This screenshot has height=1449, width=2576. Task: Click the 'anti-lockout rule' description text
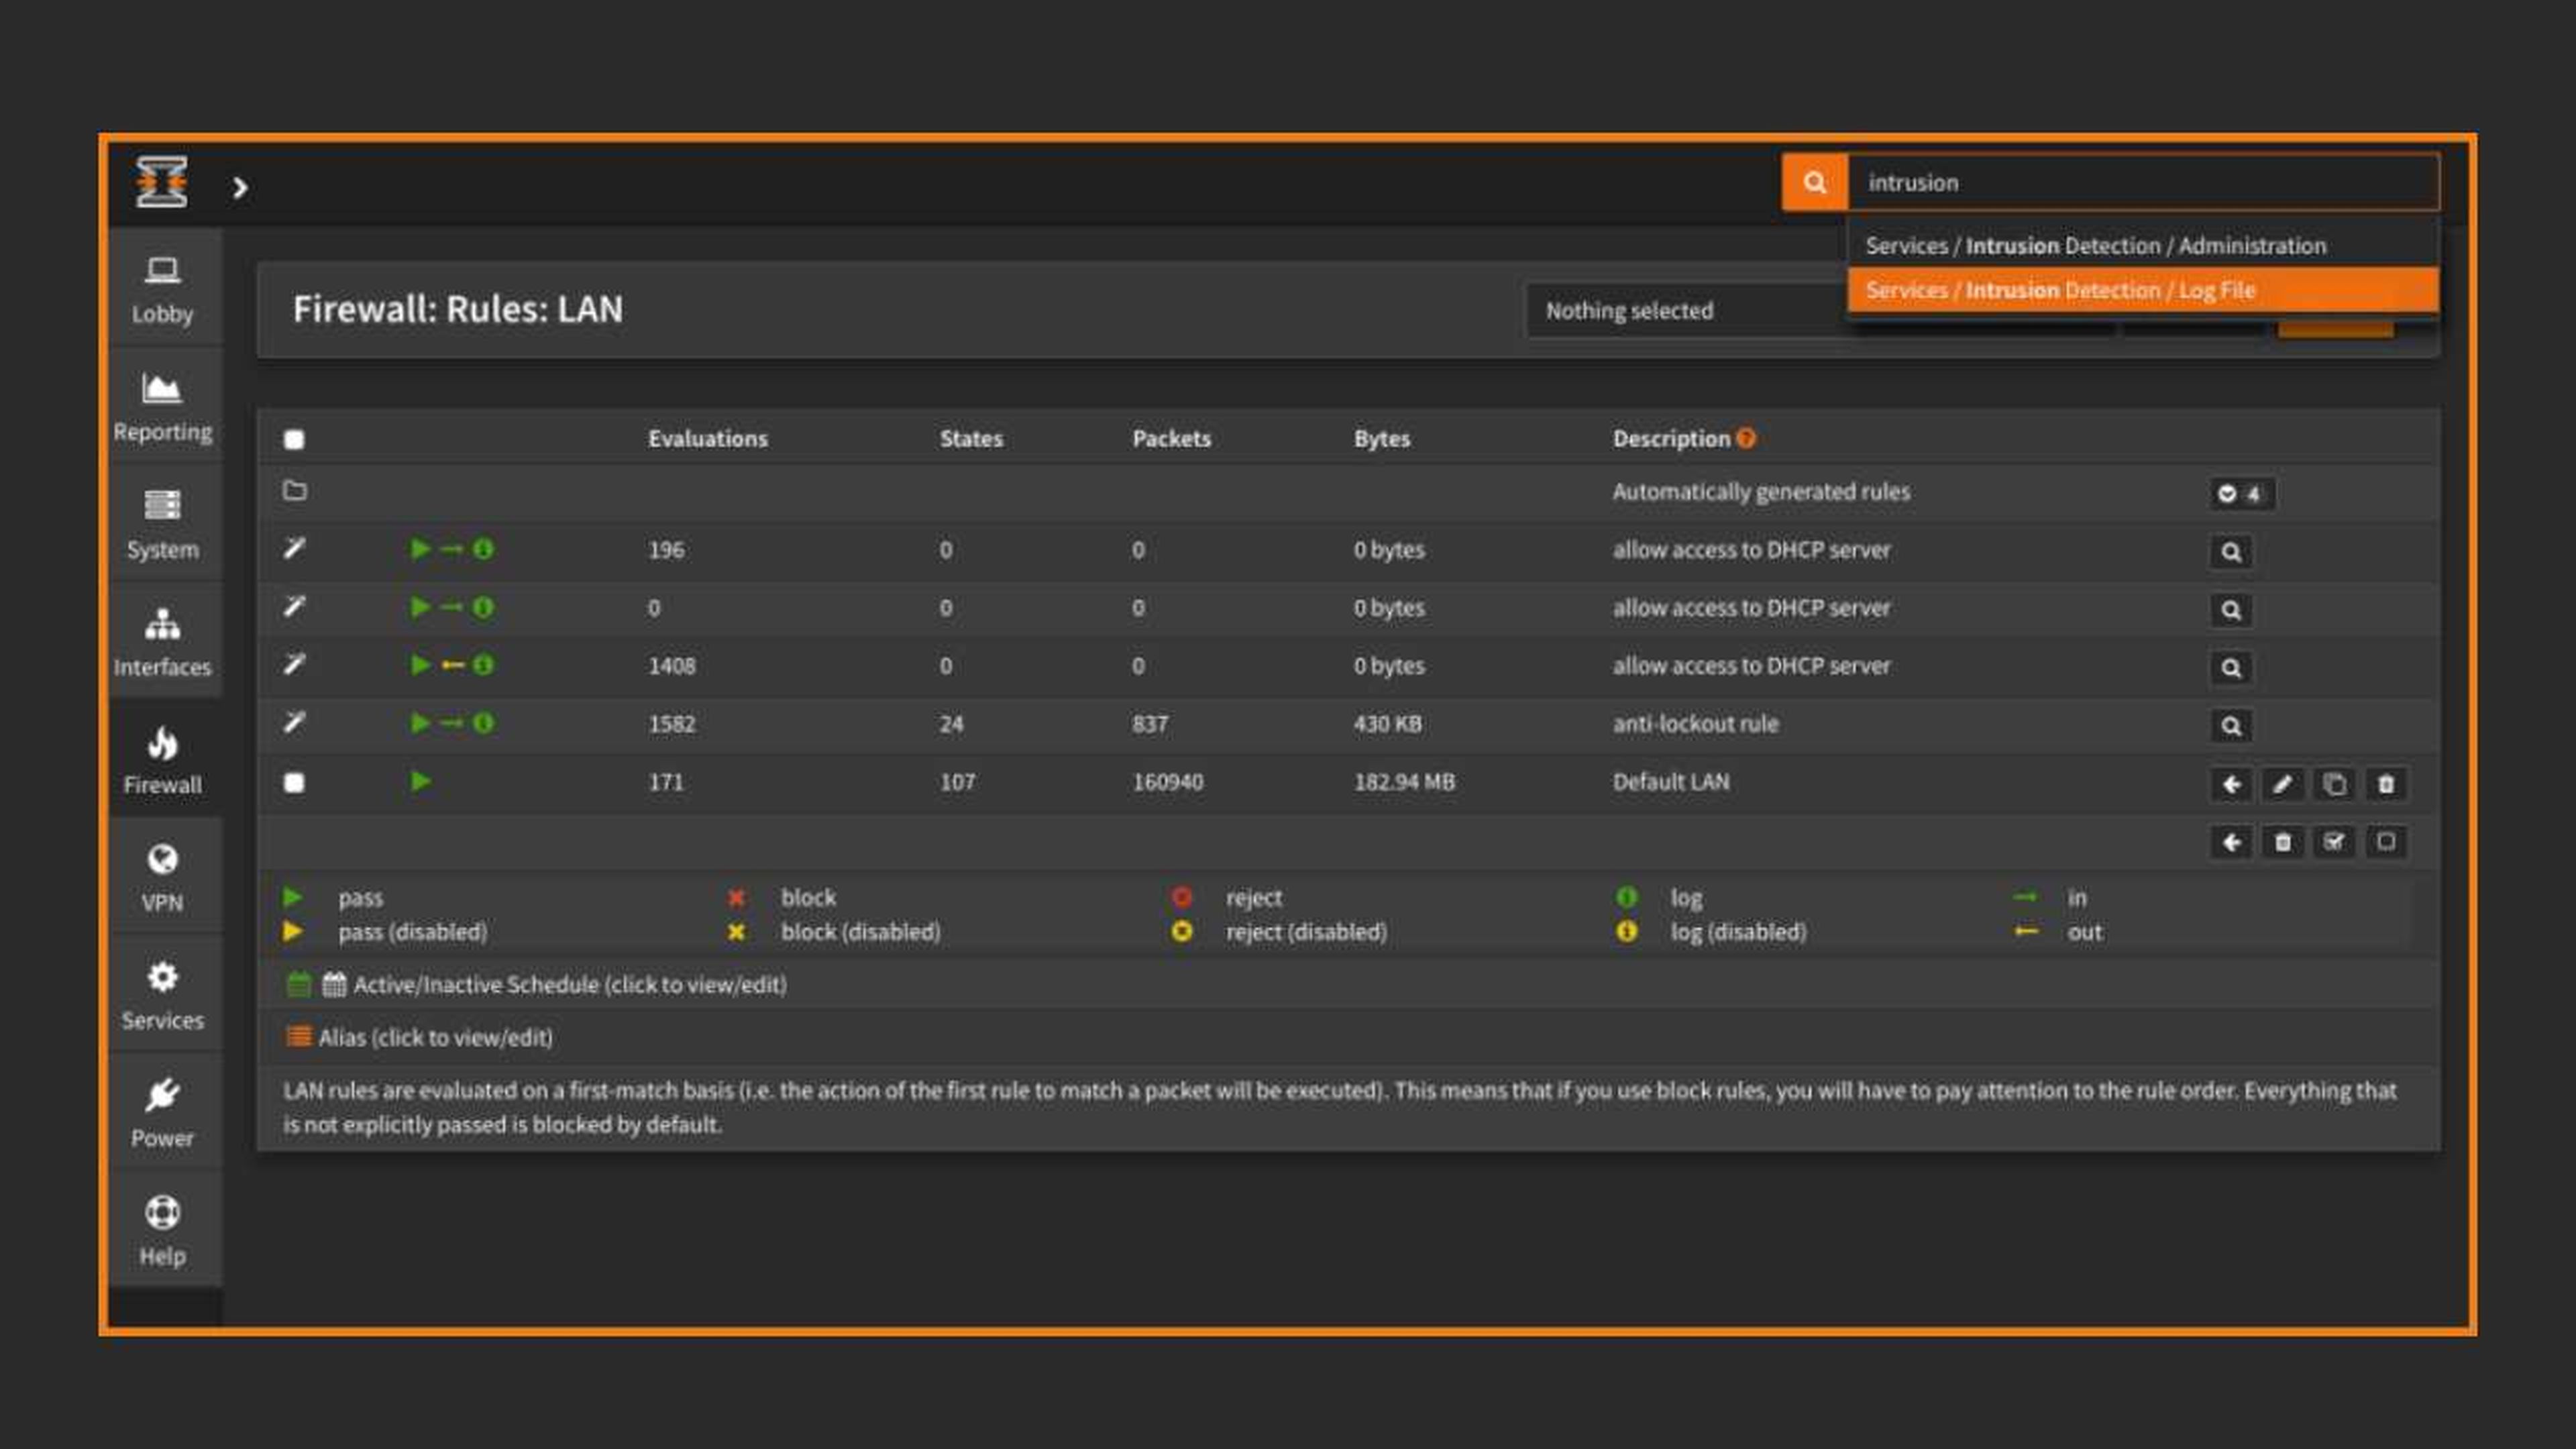(1695, 723)
